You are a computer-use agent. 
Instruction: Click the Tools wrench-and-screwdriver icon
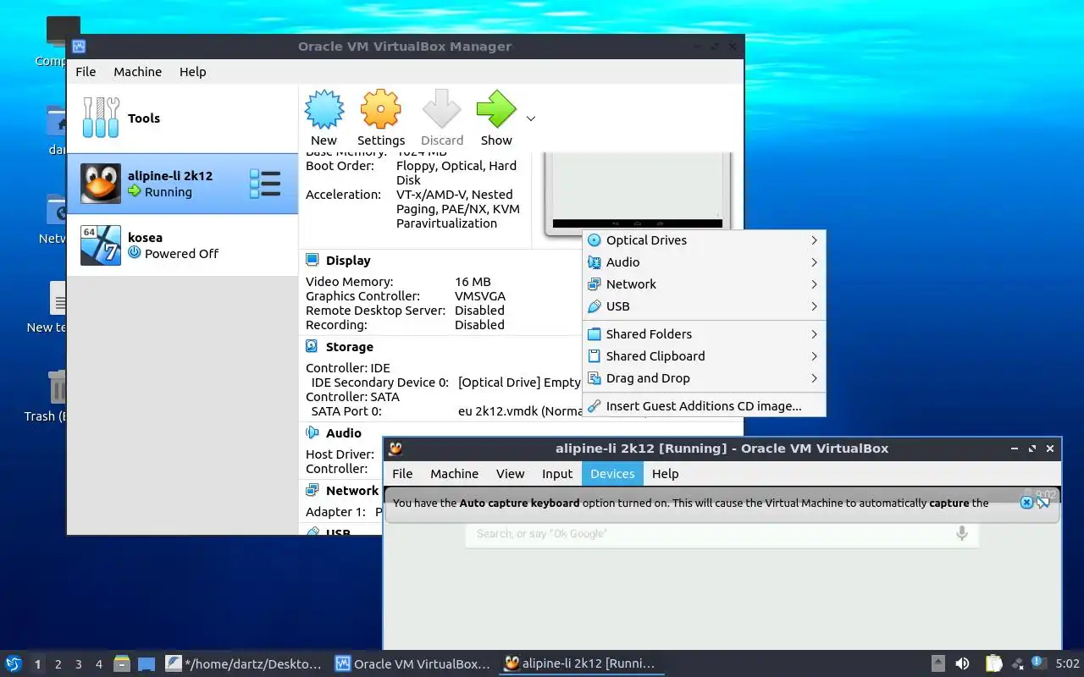coord(101,118)
